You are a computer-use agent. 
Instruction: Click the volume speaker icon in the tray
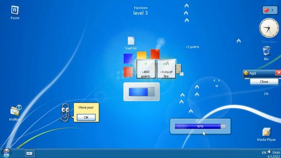[269, 152]
